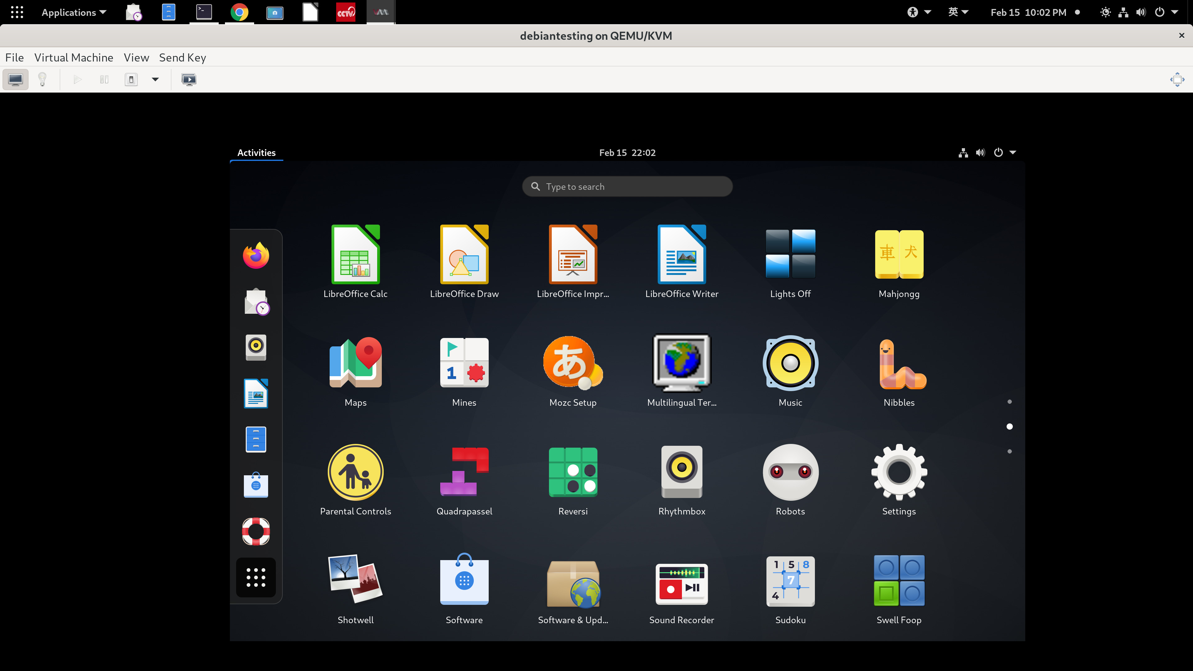Open Parental Controls

tap(355, 479)
